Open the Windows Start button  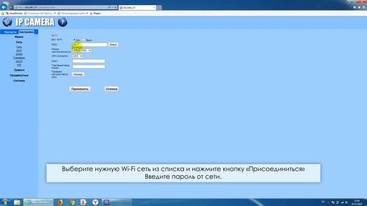(x=5, y=202)
